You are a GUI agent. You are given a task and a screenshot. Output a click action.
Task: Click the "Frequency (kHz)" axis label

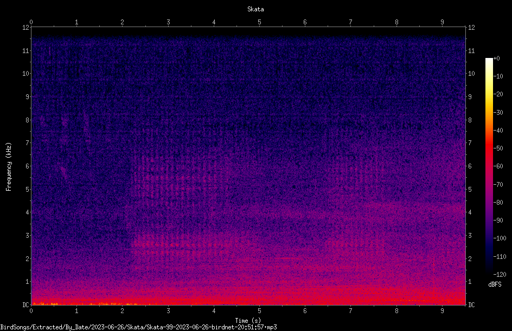pos(9,167)
